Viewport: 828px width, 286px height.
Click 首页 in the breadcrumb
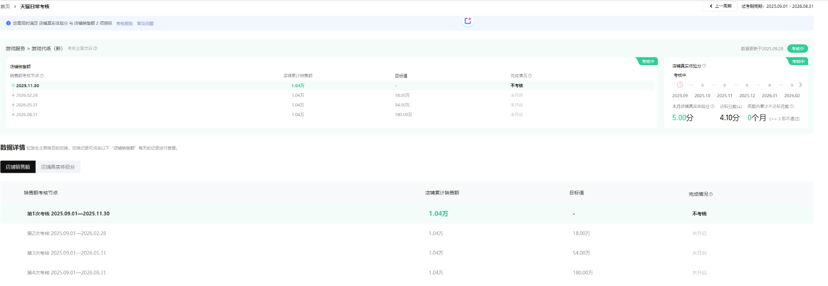click(x=5, y=6)
